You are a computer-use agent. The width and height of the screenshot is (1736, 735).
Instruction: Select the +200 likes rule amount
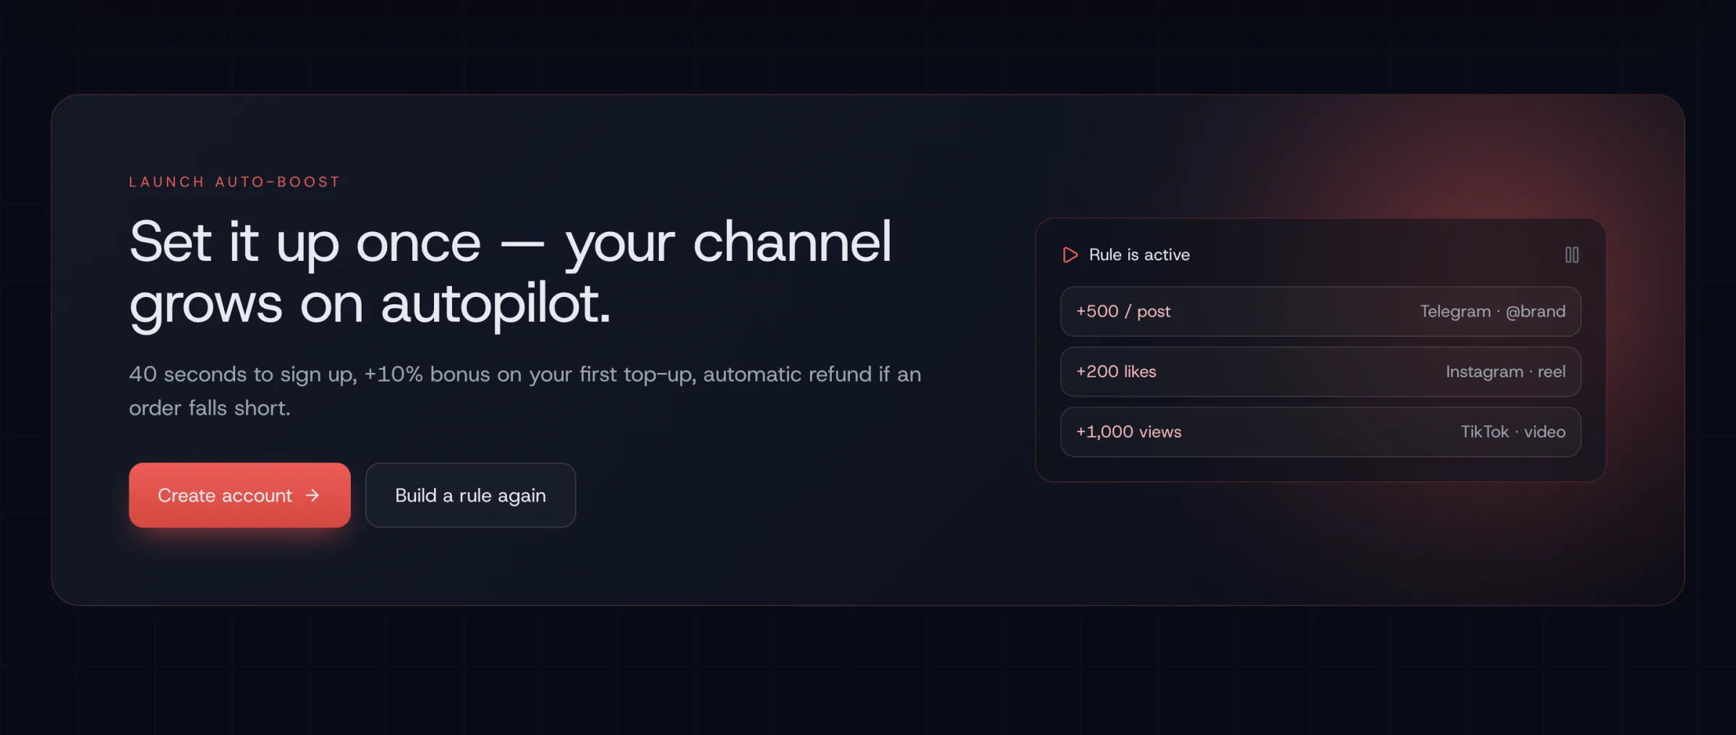(1116, 371)
